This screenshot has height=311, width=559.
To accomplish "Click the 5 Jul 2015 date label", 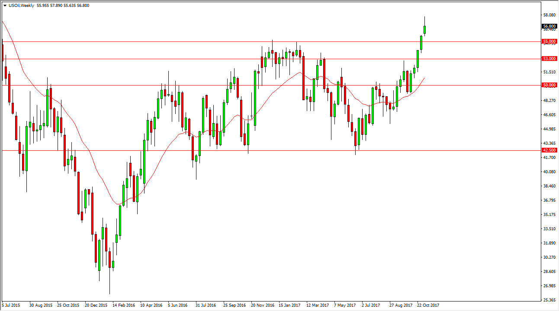I will point(10,305).
